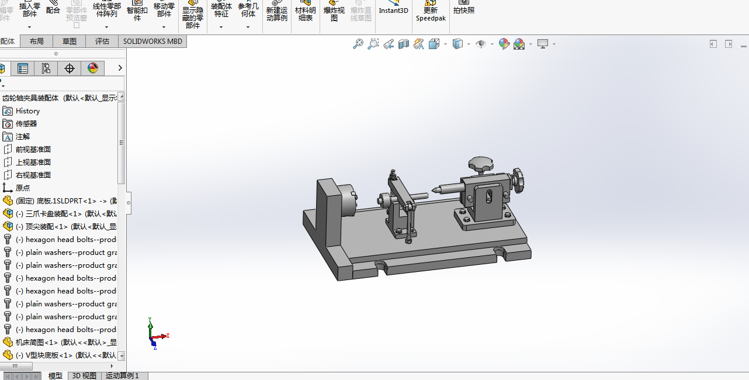Open the PropertyManager tab icon
This screenshot has height=380, width=749.
(23, 68)
